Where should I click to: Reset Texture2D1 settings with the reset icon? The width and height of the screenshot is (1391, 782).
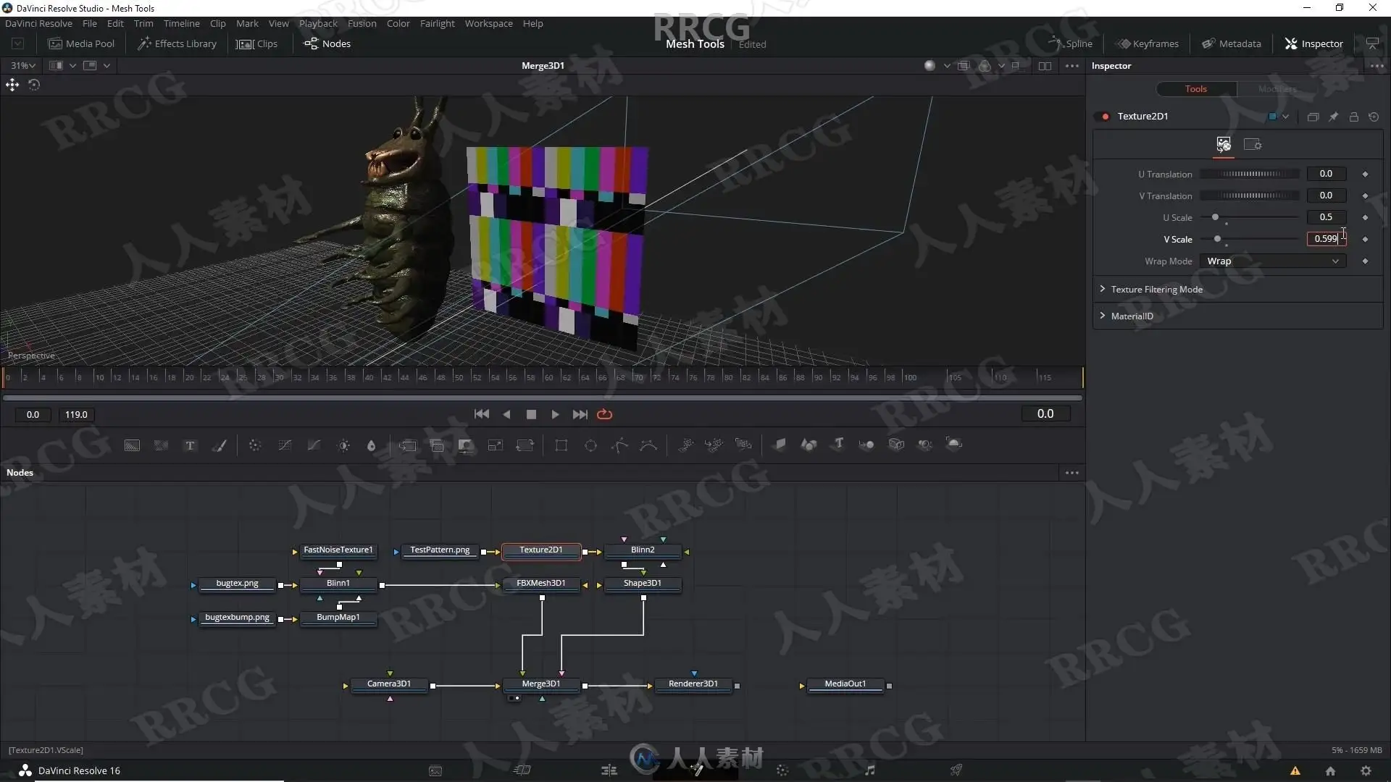point(1374,117)
